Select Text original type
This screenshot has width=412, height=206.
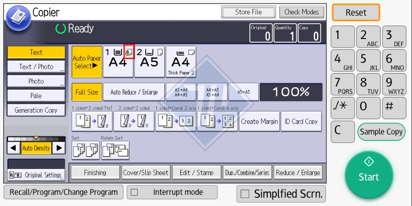[x=36, y=52]
